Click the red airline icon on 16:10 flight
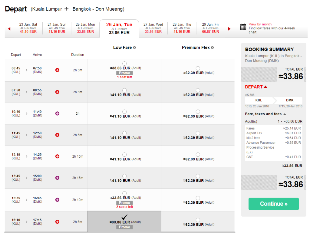 coord(58,222)
